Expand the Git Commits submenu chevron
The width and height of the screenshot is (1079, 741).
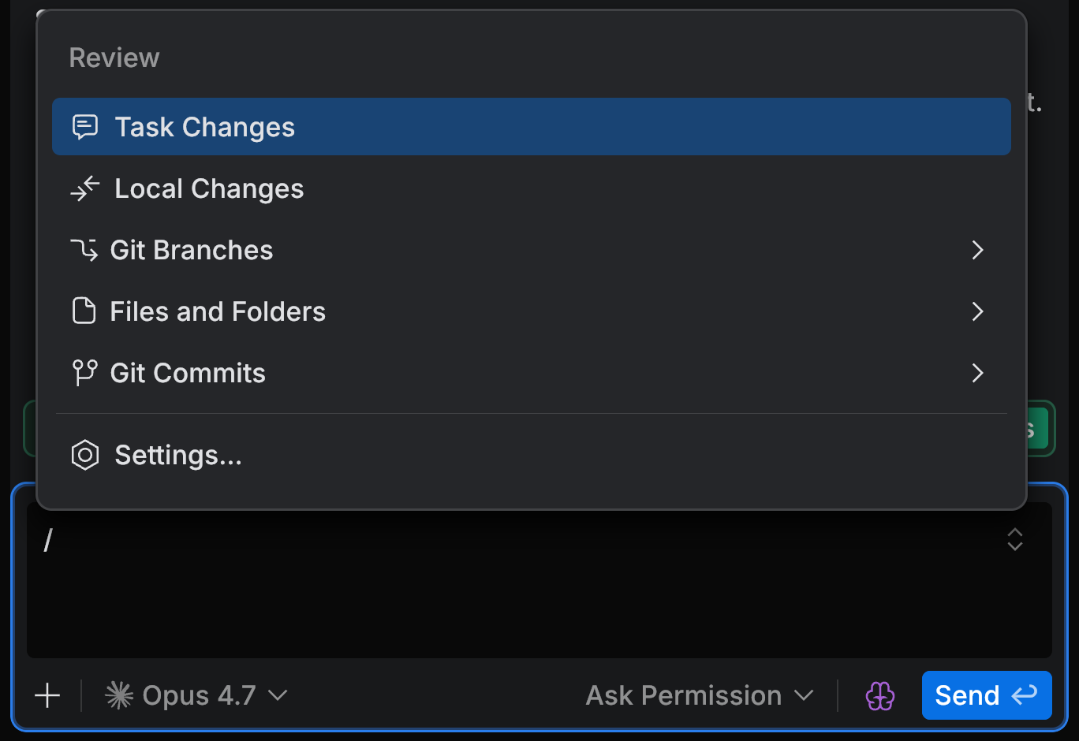pyautogui.click(x=978, y=373)
